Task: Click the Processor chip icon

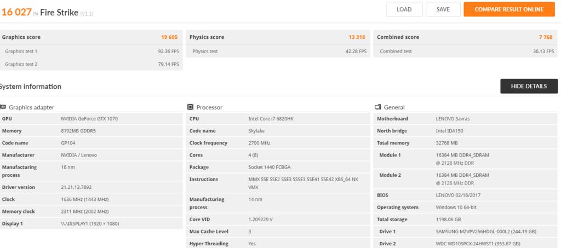Action: (190, 107)
